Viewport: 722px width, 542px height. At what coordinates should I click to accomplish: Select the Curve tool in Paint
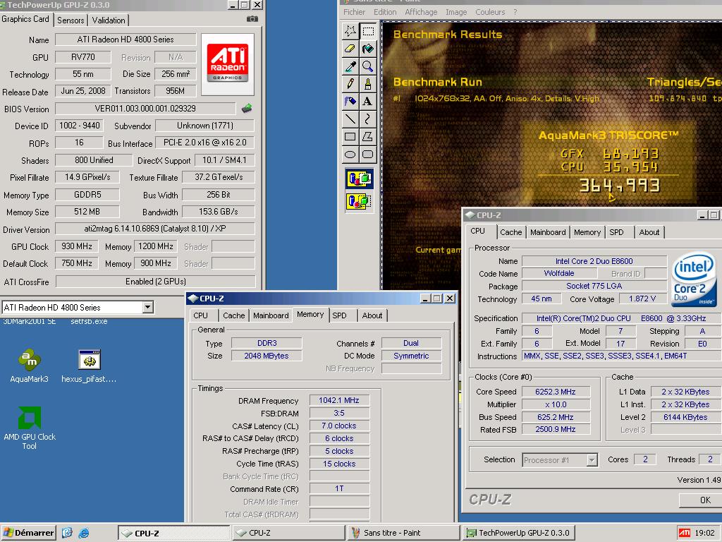pos(368,119)
